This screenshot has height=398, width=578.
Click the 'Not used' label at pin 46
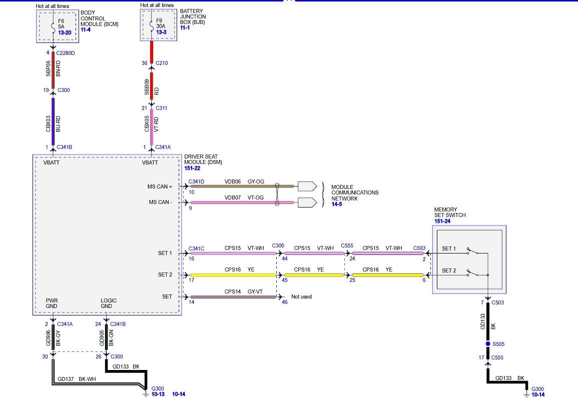pyautogui.click(x=301, y=296)
